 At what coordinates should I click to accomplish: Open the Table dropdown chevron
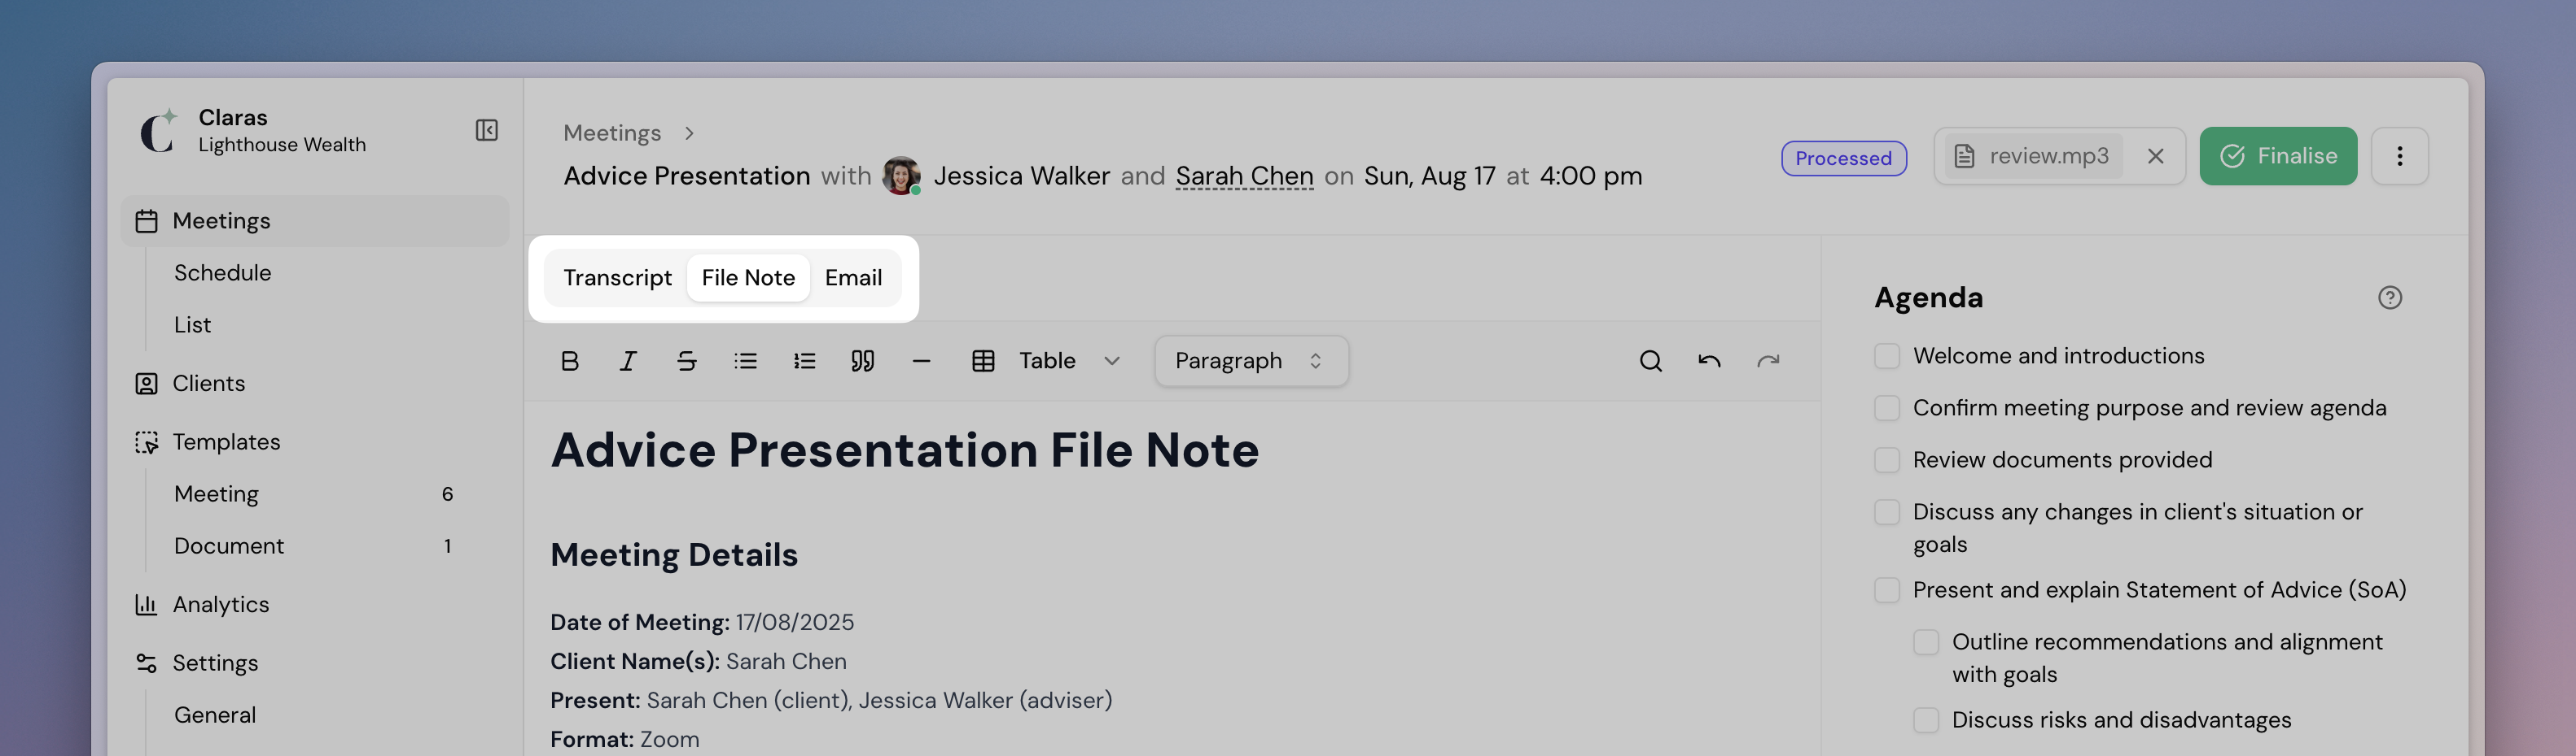1111,361
